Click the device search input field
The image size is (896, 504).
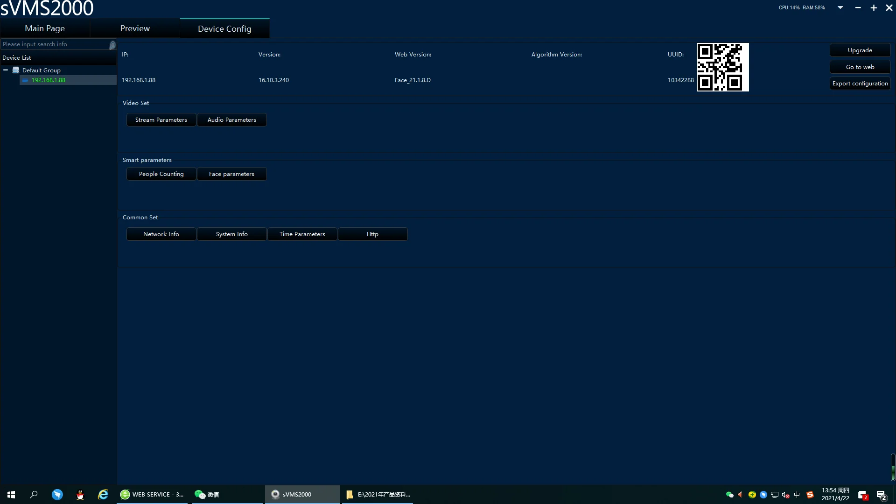point(54,44)
